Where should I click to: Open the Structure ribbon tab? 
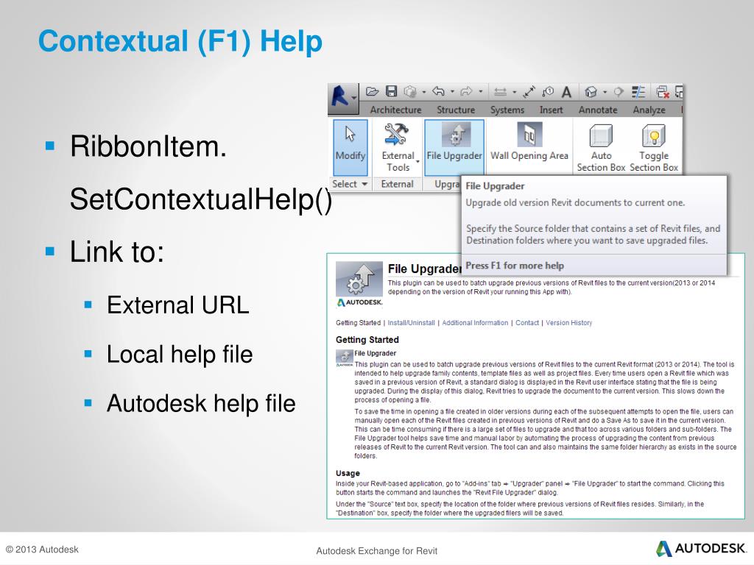[455, 110]
